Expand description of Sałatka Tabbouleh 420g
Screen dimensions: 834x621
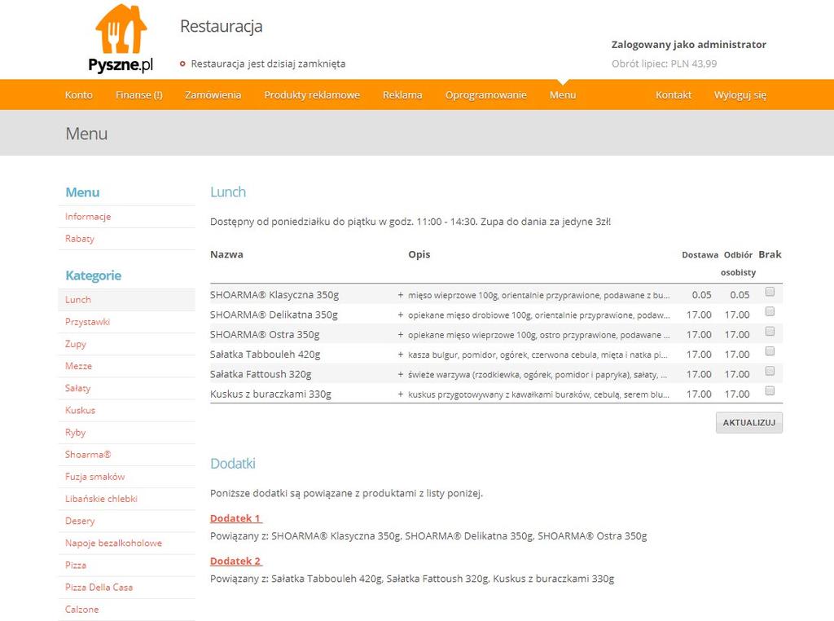(x=401, y=355)
